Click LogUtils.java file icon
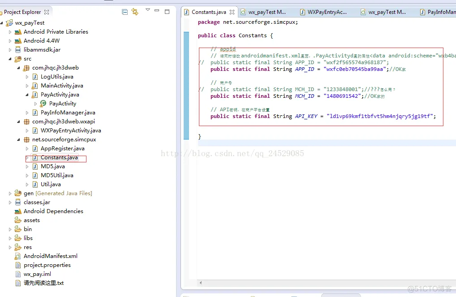Image resolution: width=456 pixels, height=297 pixels. click(x=35, y=77)
